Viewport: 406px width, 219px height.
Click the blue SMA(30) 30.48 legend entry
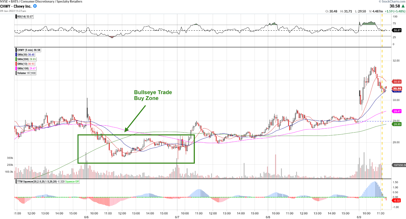tap(25, 54)
